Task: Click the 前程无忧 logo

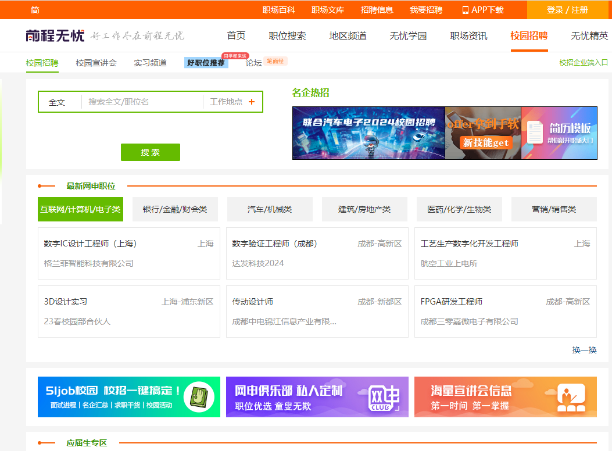Action: tap(55, 36)
